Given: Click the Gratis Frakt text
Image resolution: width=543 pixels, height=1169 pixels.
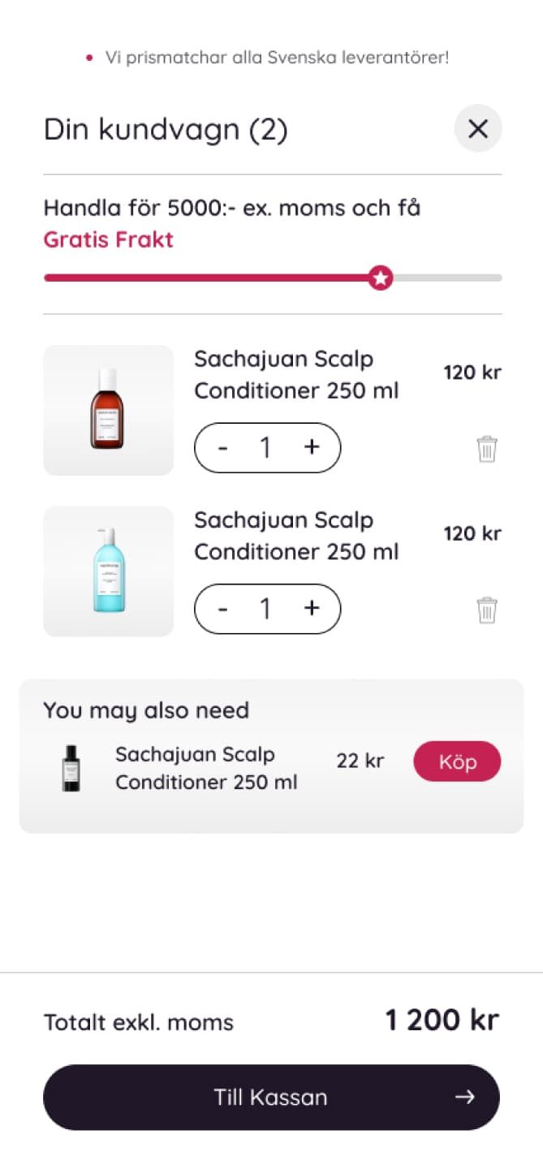Looking at the screenshot, I should 108,239.
